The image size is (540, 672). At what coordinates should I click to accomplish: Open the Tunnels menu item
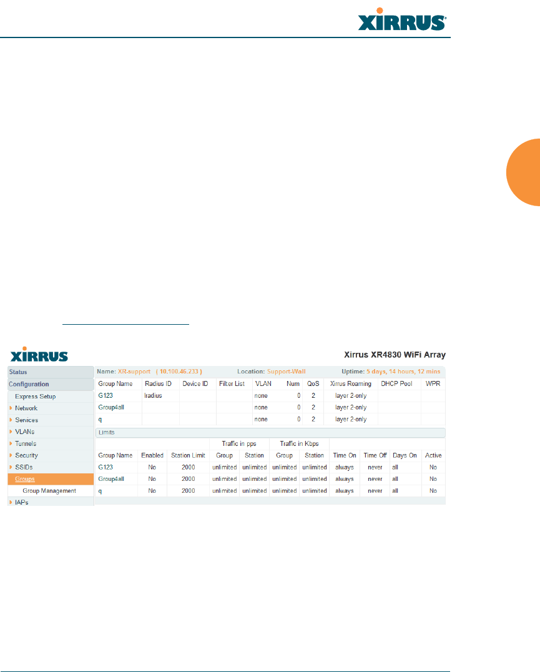26,443
